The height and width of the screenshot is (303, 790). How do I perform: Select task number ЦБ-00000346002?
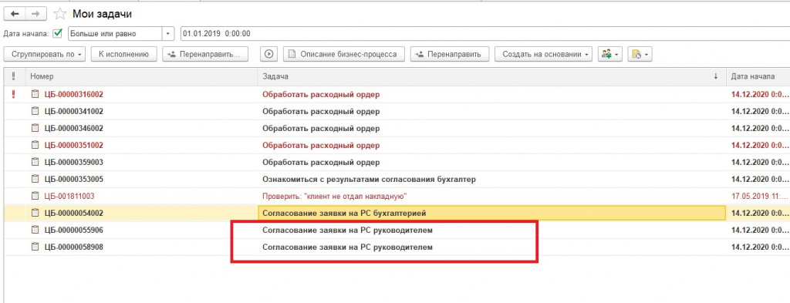pyautogui.click(x=73, y=128)
